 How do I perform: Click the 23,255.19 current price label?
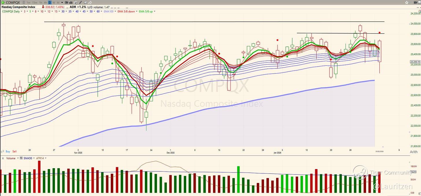pos(415,62)
